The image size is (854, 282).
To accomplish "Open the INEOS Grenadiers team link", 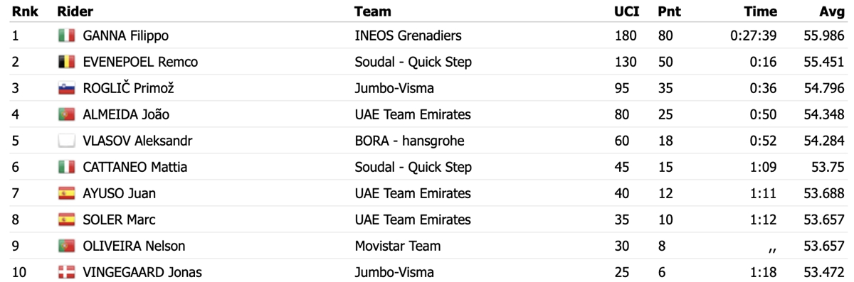I will point(408,36).
